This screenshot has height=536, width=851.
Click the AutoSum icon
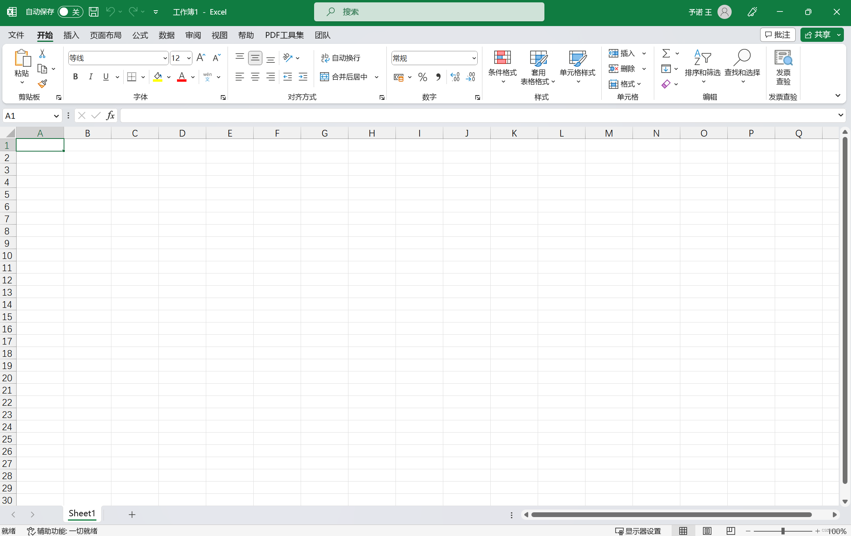(666, 53)
